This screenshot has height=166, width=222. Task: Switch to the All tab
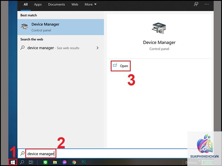26,4
